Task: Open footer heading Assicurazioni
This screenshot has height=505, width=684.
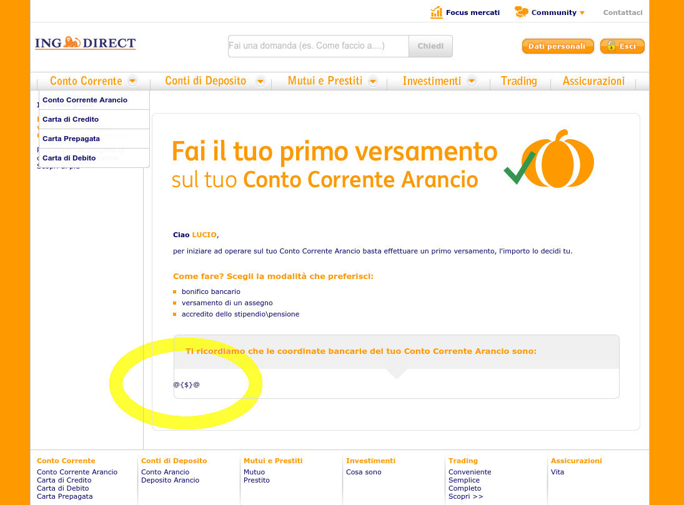Action: point(577,461)
